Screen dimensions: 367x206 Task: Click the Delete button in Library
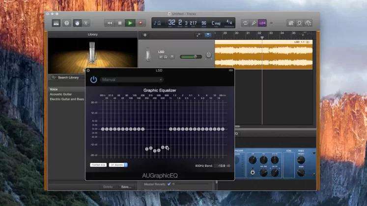coord(108,187)
